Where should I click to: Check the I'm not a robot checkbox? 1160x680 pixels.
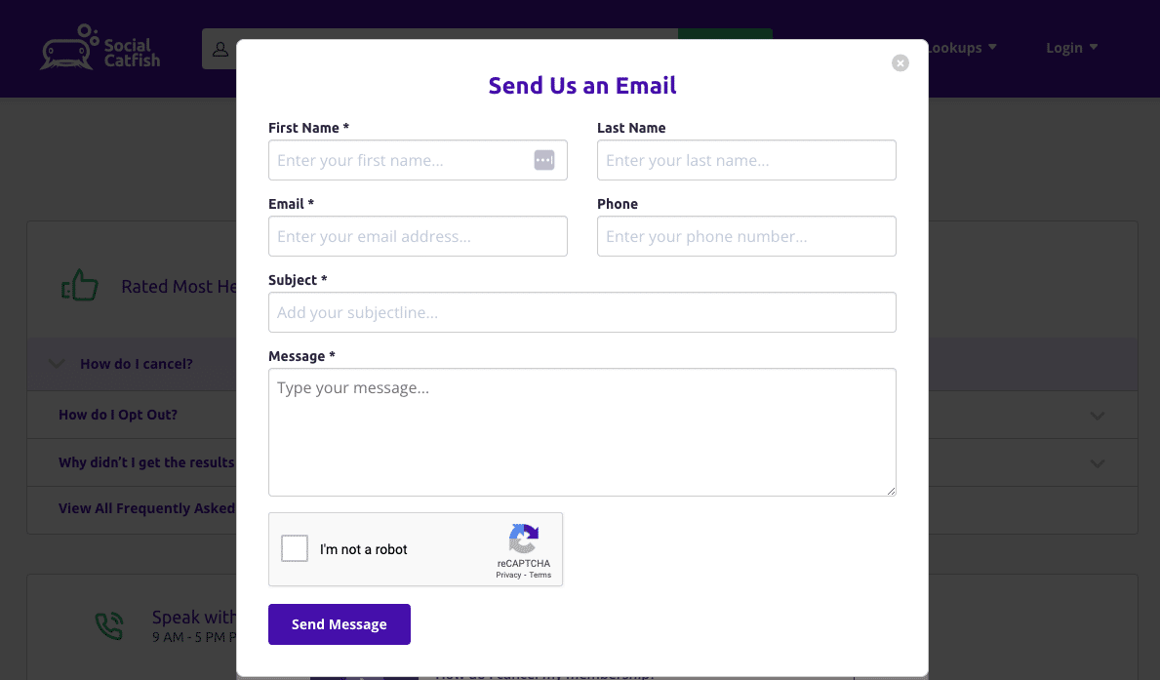294,548
